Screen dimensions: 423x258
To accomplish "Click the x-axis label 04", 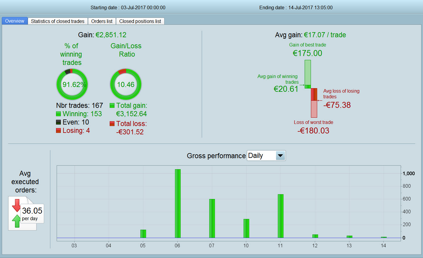I will (x=109, y=245).
